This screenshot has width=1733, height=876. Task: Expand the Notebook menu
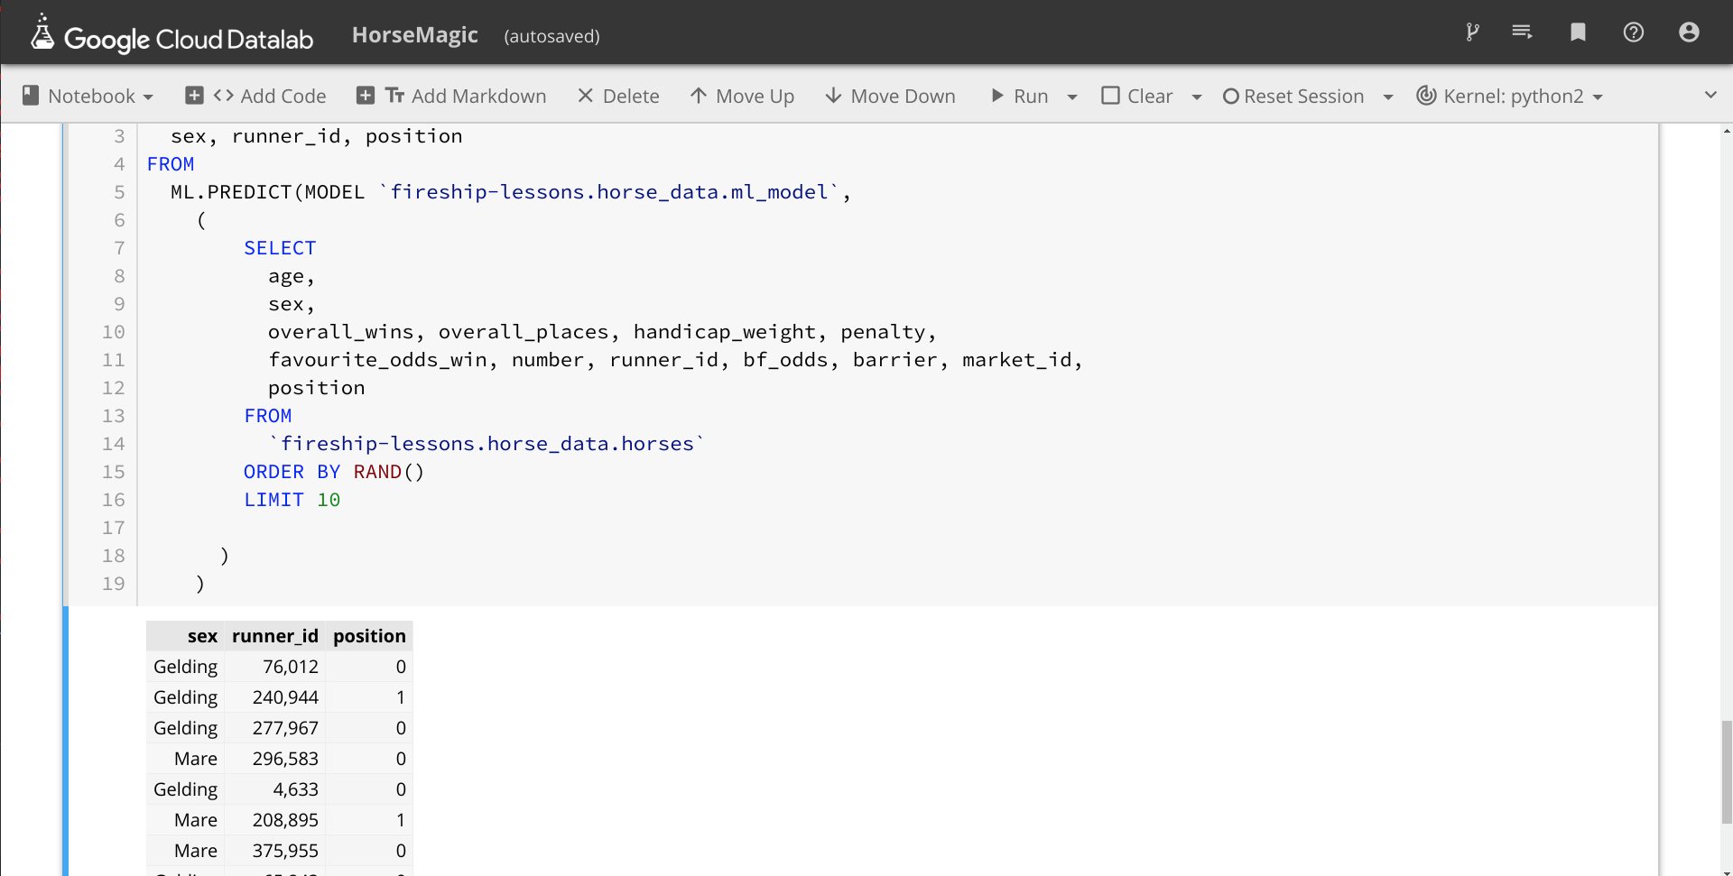click(x=88, y=96)
